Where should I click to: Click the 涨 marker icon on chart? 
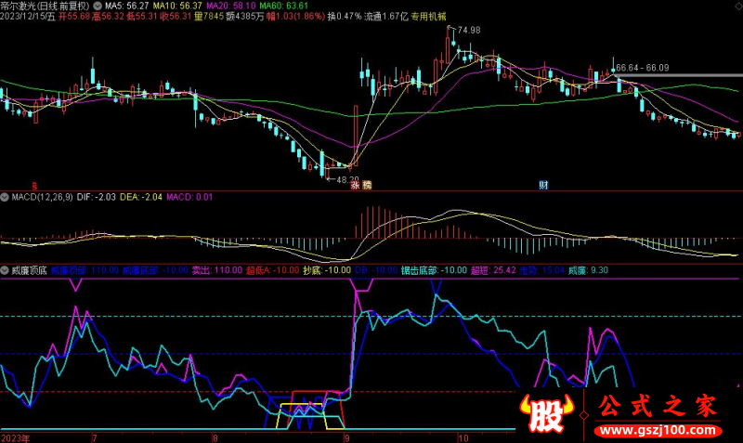[355, 185]
